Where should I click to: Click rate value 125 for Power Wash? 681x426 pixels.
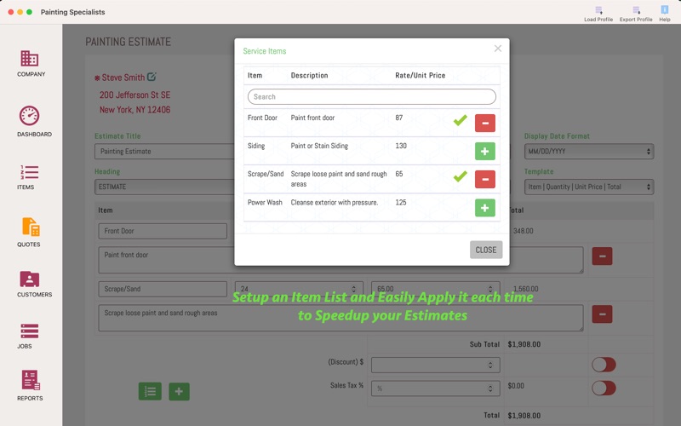click(x=401, y=202)
